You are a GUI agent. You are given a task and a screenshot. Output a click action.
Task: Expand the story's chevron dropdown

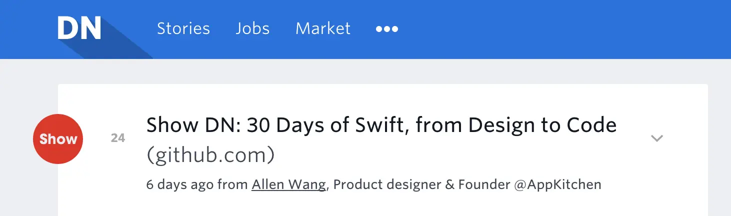656,138
